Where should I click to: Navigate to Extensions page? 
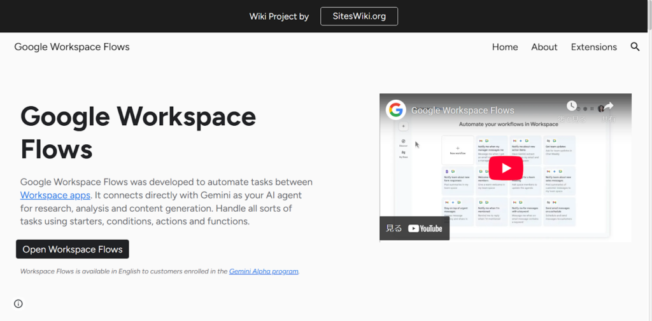tap(593, 47)
